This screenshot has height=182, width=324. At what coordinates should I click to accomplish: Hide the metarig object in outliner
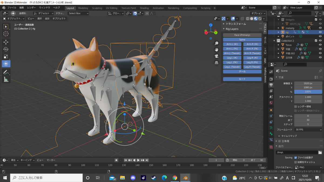coord(320,28)
